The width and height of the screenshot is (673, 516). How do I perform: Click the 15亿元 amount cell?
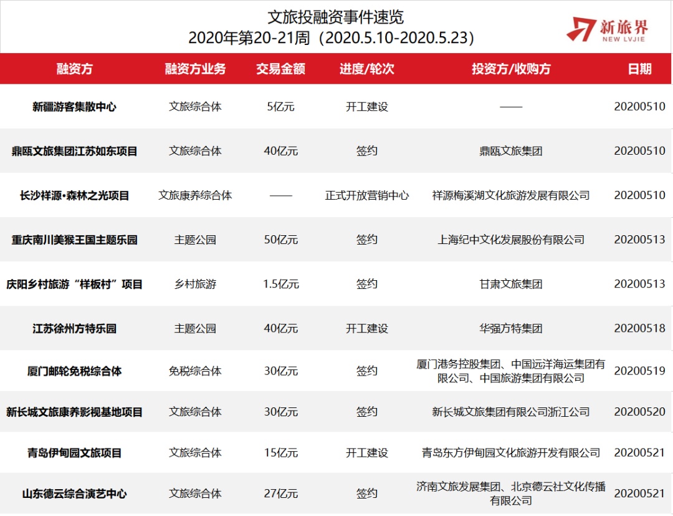280,453
